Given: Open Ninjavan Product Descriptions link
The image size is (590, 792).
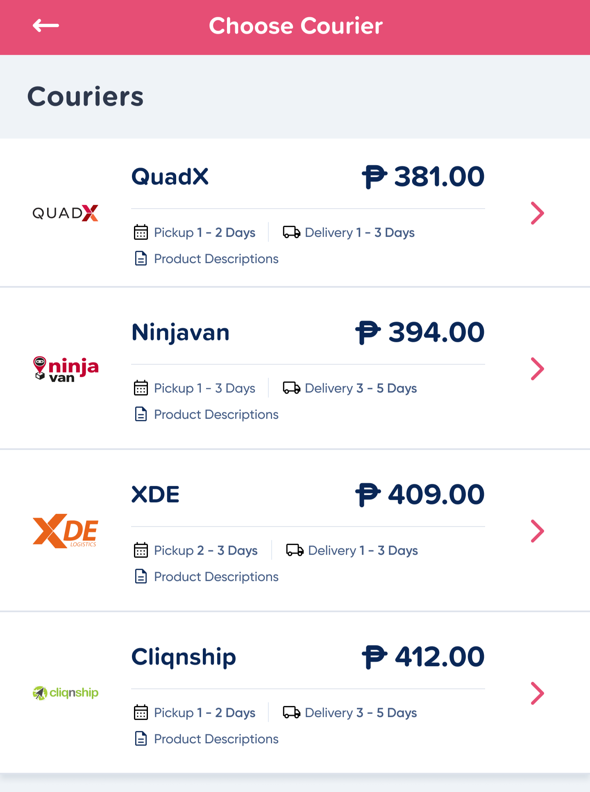Looking at the screenshot, I should click(216, 414).
